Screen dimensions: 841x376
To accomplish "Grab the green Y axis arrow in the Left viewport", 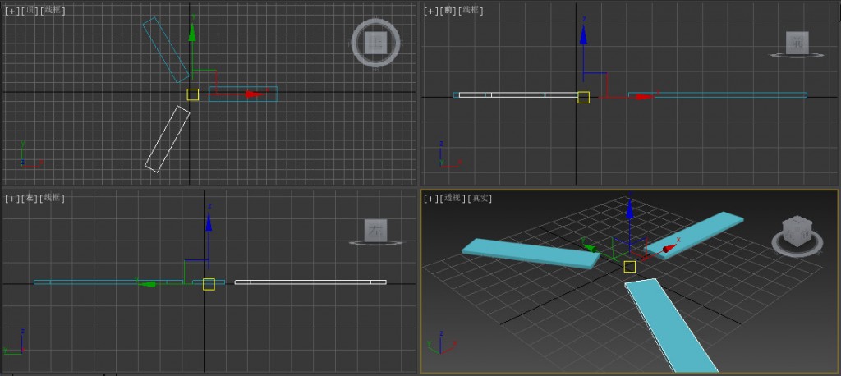I will [146, 284].
